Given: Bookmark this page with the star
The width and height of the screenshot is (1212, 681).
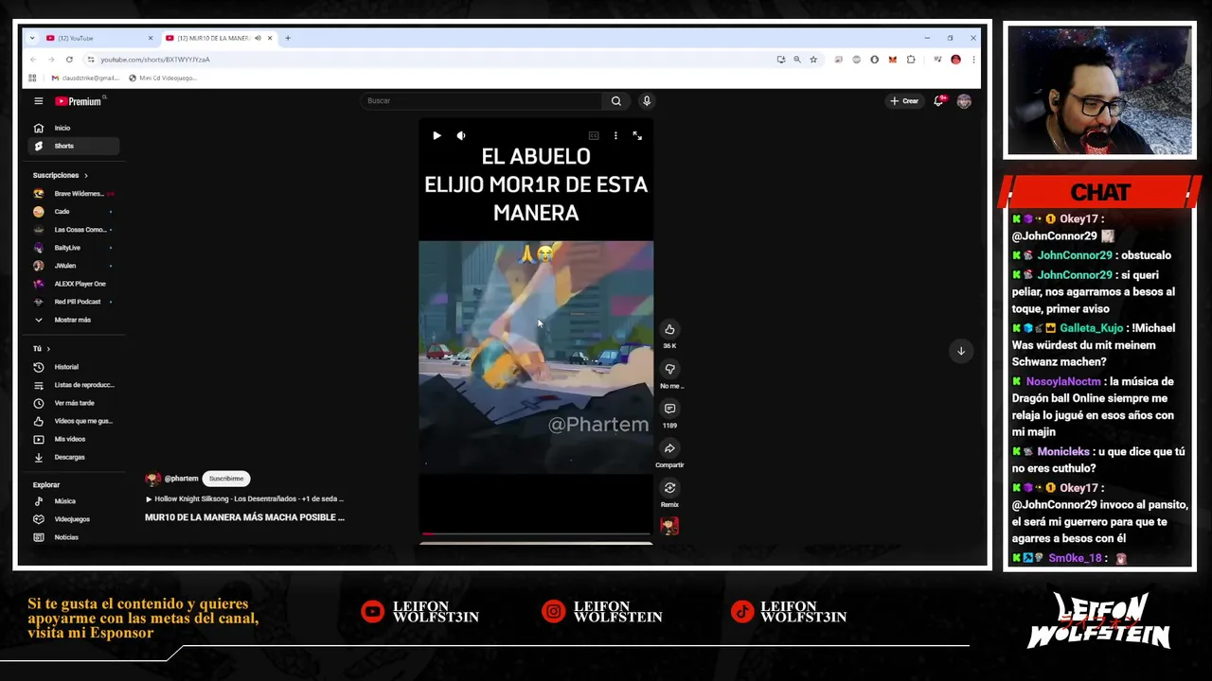Looking at the screenshot, I should coord(813,60).
